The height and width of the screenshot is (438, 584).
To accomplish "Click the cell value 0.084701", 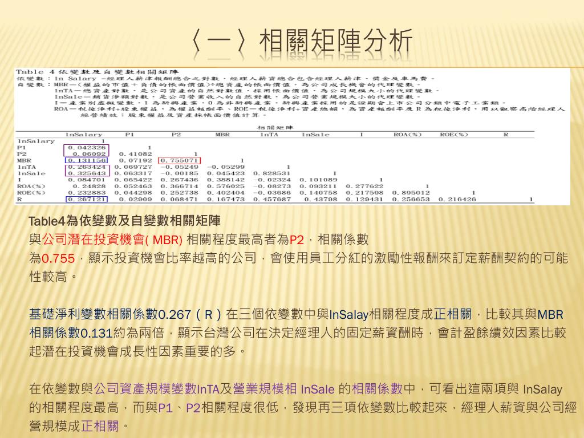I will [x=87, y=180].
